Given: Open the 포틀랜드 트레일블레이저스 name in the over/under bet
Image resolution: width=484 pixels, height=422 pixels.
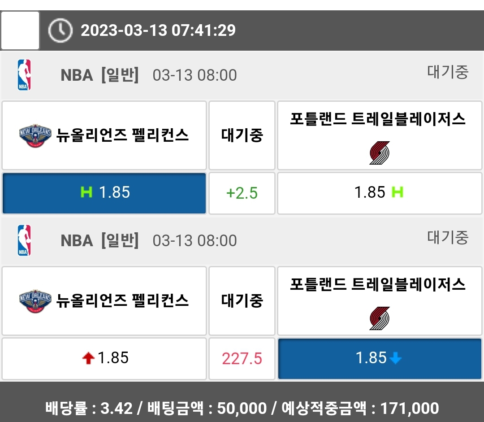Looking at the screenshot, I should [x=378, y=284].
